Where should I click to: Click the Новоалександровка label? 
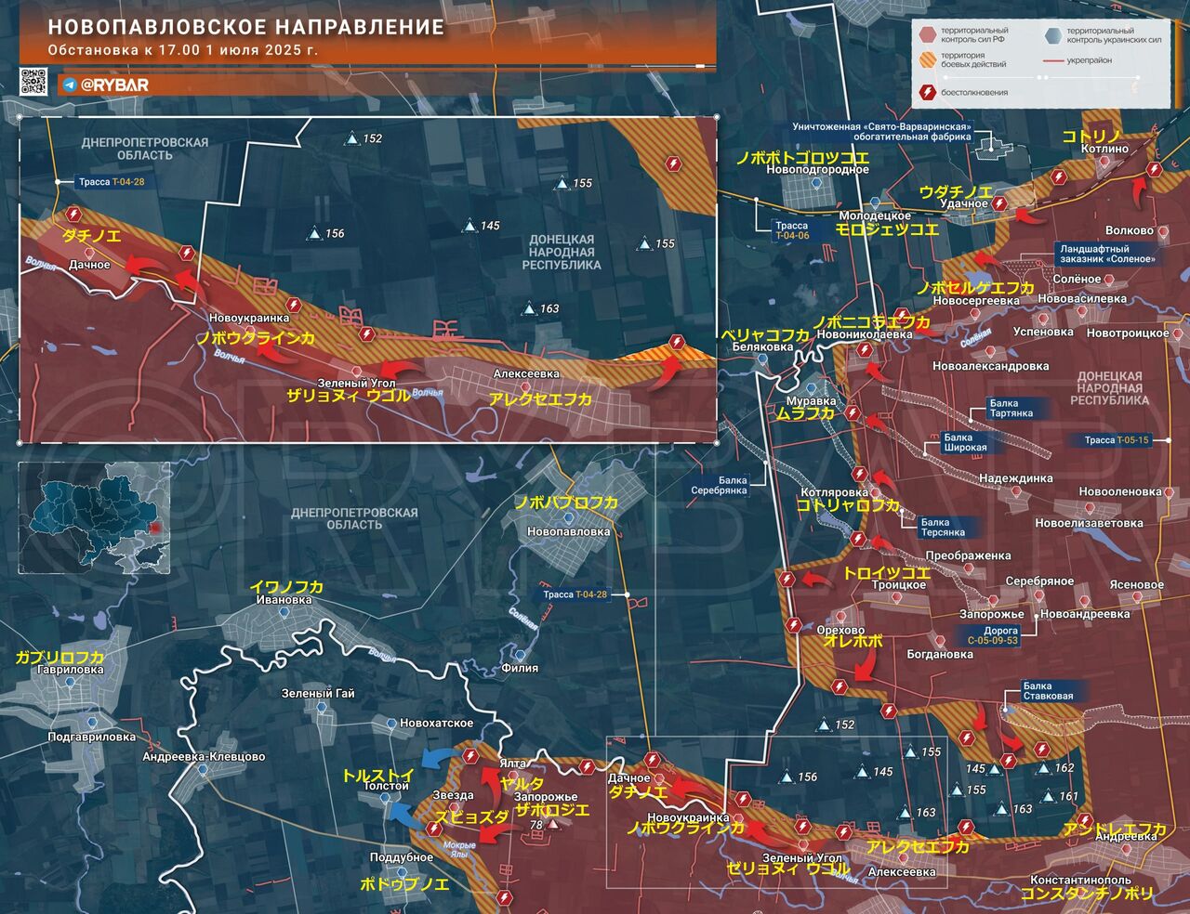pos(990,366)
